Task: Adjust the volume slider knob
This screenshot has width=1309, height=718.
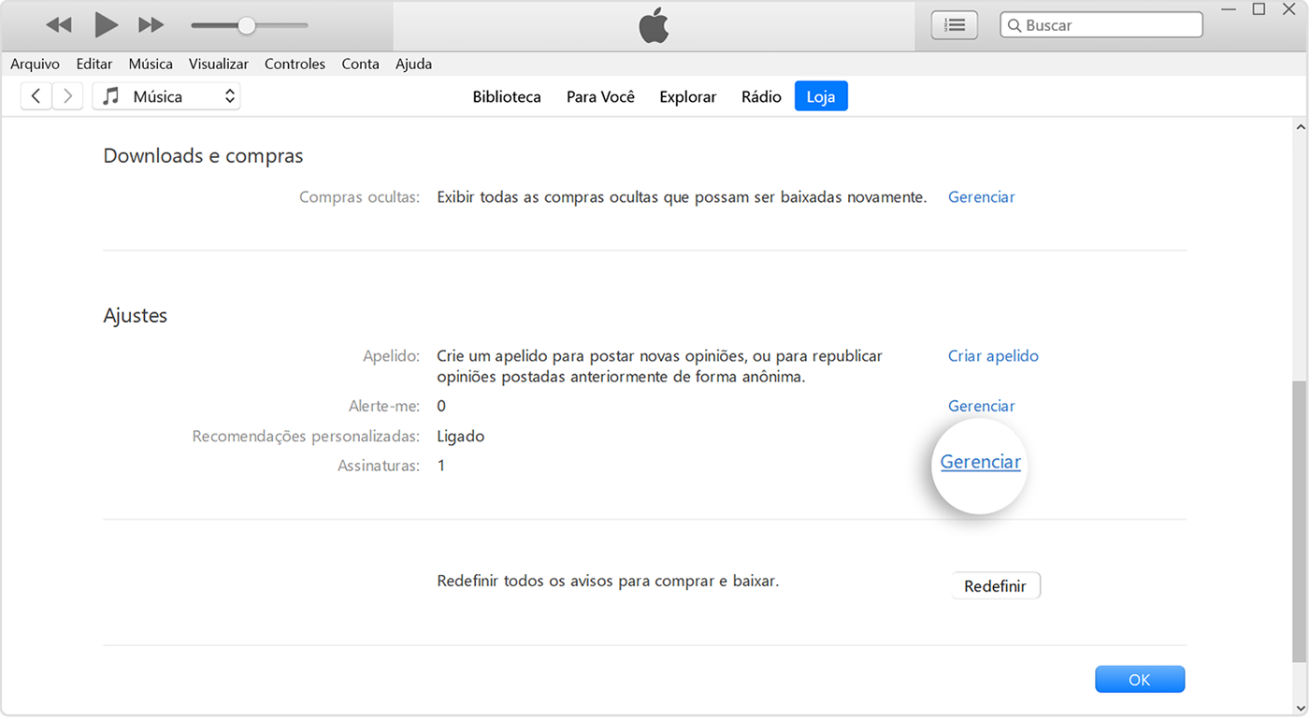Action: (246, 25)
